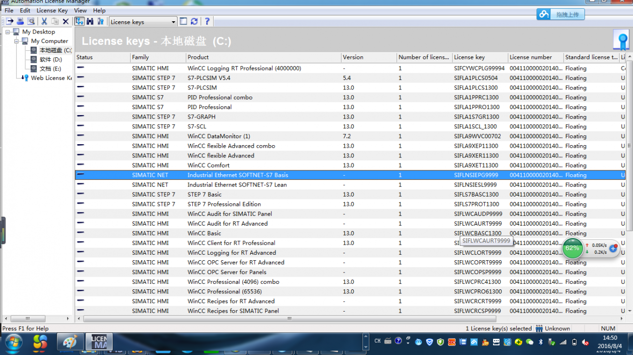
Task: Select the WinCC flexible Advanced combo row
Action: click(x=351, y=146)
